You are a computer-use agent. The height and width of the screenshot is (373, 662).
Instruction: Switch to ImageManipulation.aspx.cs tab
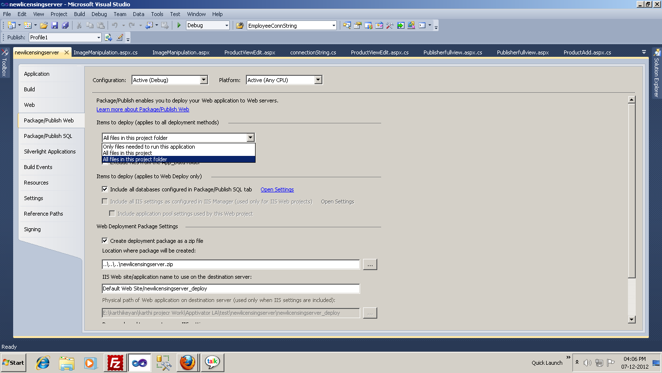point(106,52)
